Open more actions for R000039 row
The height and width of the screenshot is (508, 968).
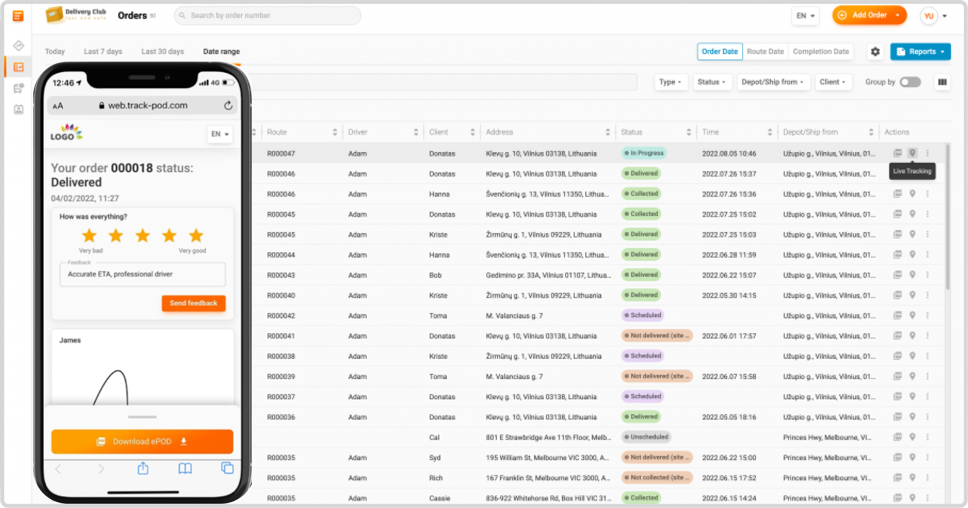(927, 376)
